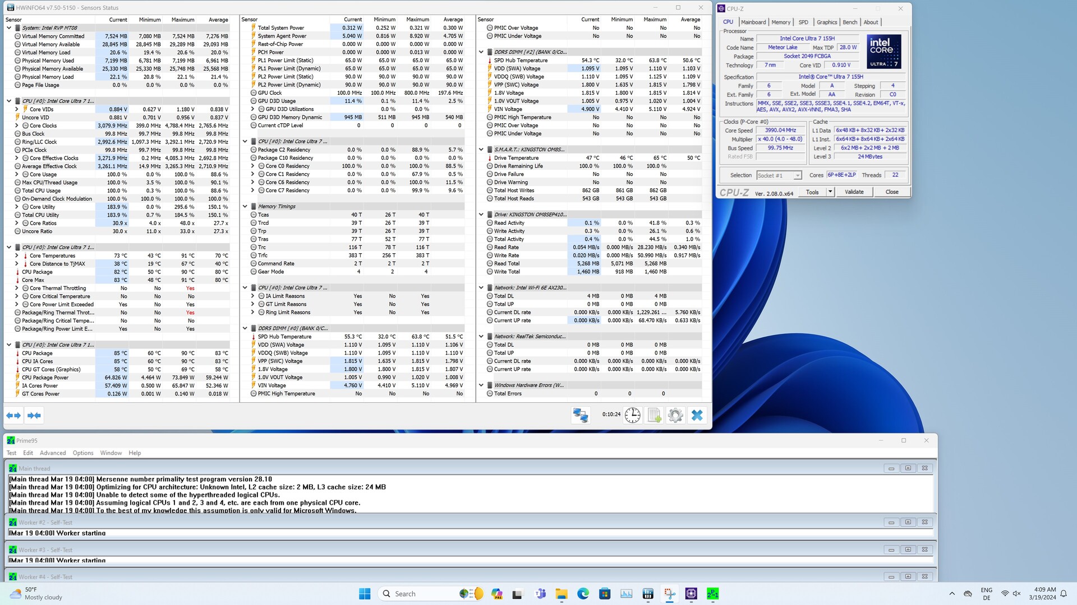Restore the Main thread child window

908,468
